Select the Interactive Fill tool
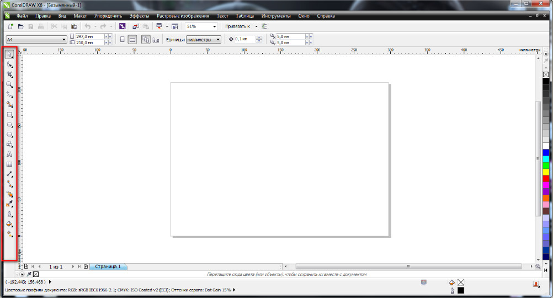The height and width of the screenshot is (298, 553). click(x=9, y=234)
